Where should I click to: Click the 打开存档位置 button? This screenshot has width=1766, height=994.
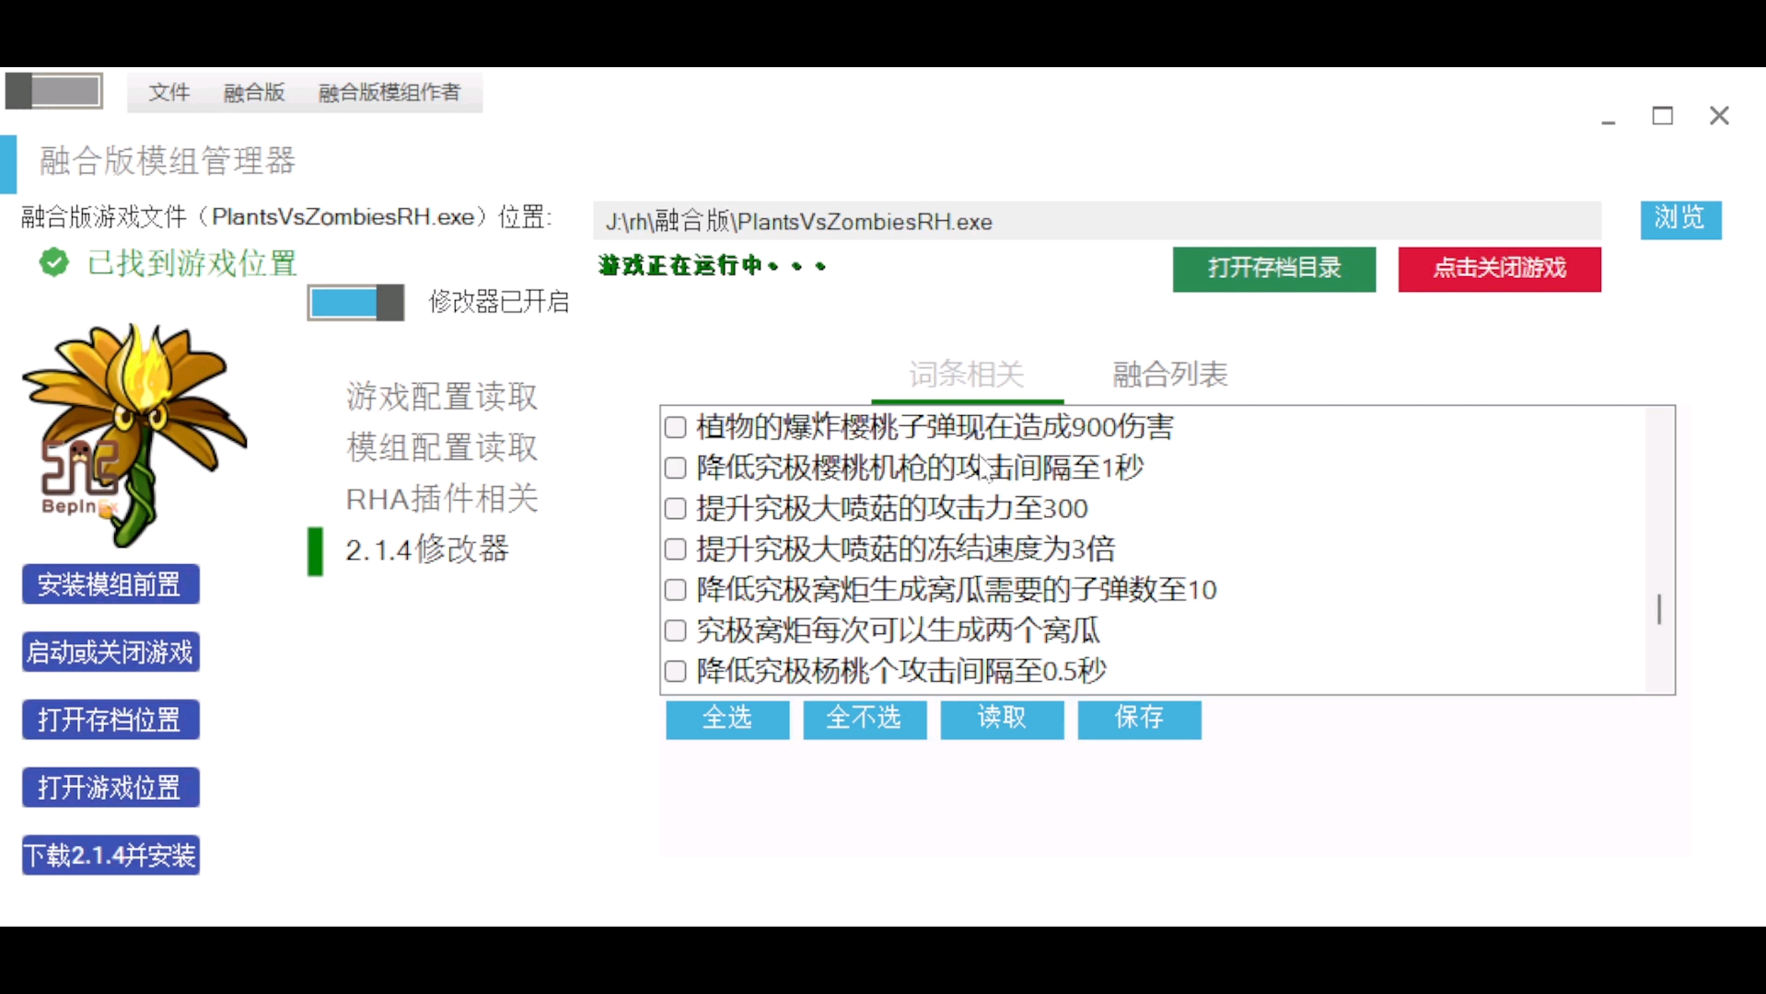click(x=110, y=720)
